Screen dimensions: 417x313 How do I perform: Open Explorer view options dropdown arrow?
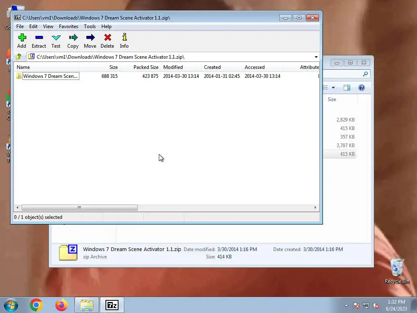333,88
